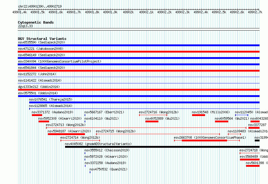Open variant nsv1128865 (Alsmadi2014)
Screen dimensions: 268x184
(x=51, y=106)
